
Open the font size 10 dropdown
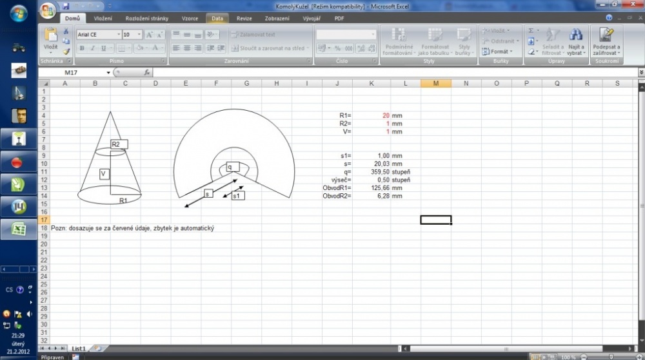[139, 35]
